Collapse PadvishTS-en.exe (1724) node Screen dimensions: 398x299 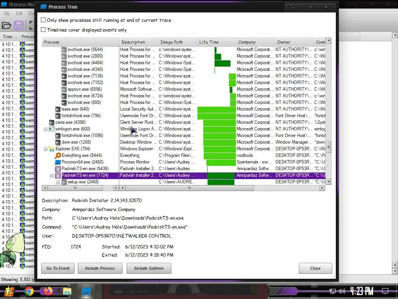pyautogui.click(x=52, y=176)
